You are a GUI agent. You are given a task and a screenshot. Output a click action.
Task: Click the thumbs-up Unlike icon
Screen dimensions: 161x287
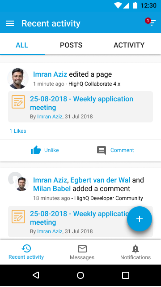coord(36,150)
